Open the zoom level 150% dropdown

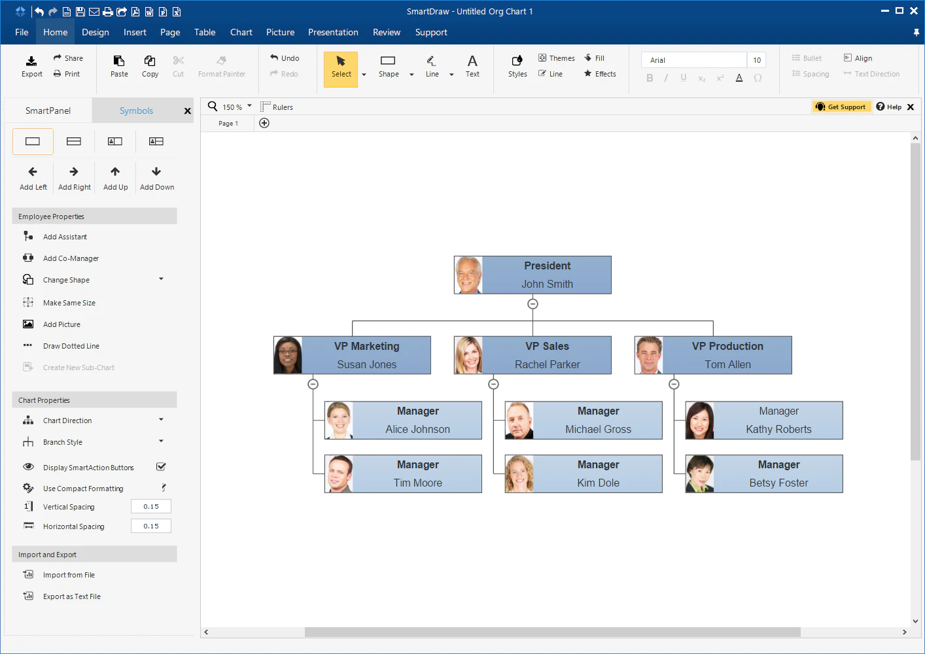pyautogui.click(x=249, y=106)
